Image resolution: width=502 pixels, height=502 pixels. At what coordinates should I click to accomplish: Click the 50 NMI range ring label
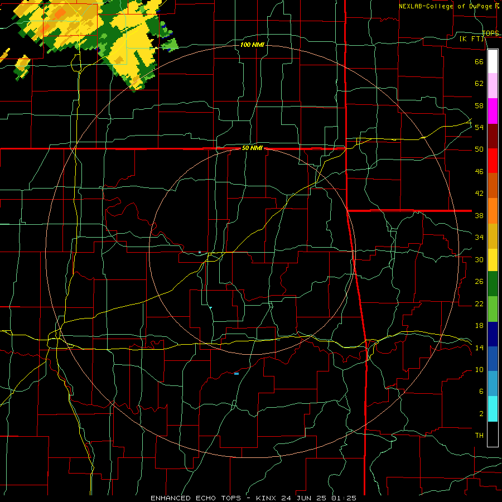point(252,148)
